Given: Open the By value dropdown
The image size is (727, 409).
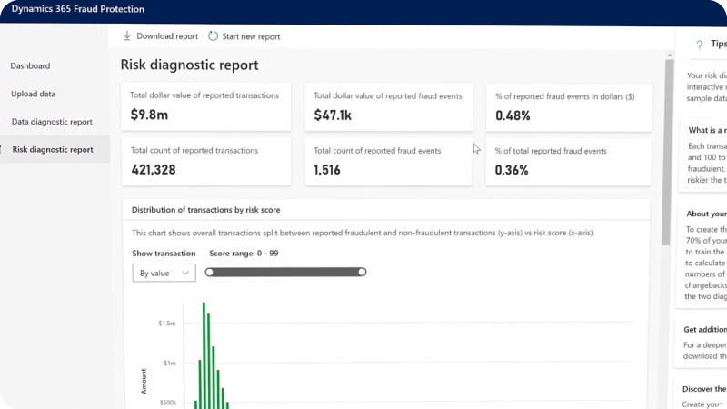Looking at the screenshot, I should (x=164, y=273).
